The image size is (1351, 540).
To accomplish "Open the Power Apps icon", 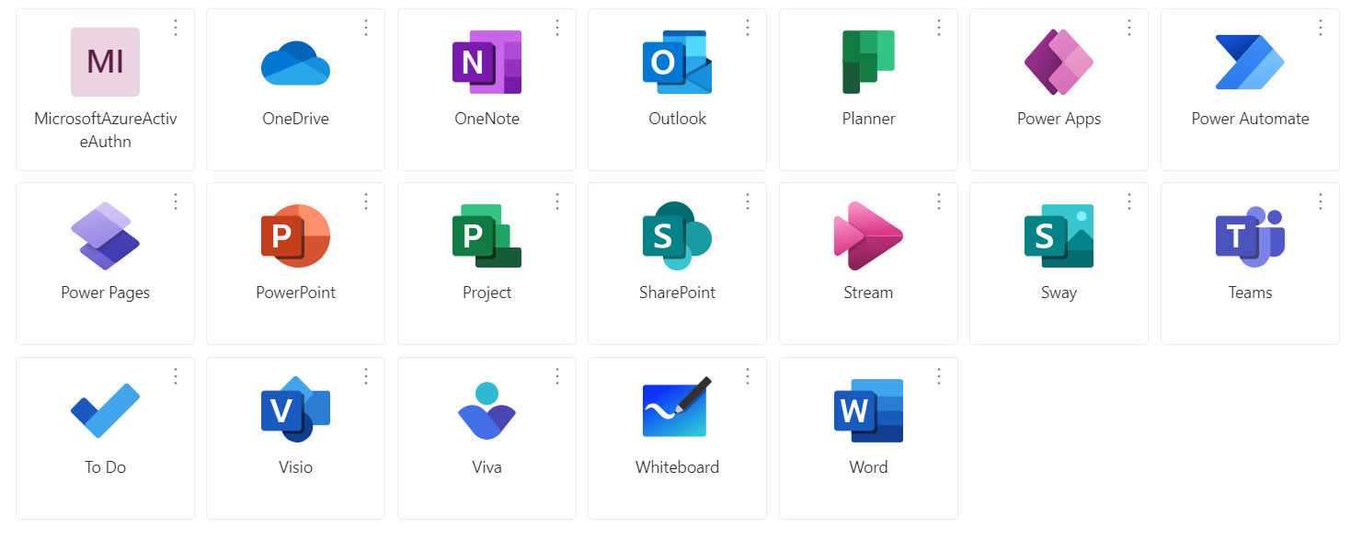I will point(1059,62).
